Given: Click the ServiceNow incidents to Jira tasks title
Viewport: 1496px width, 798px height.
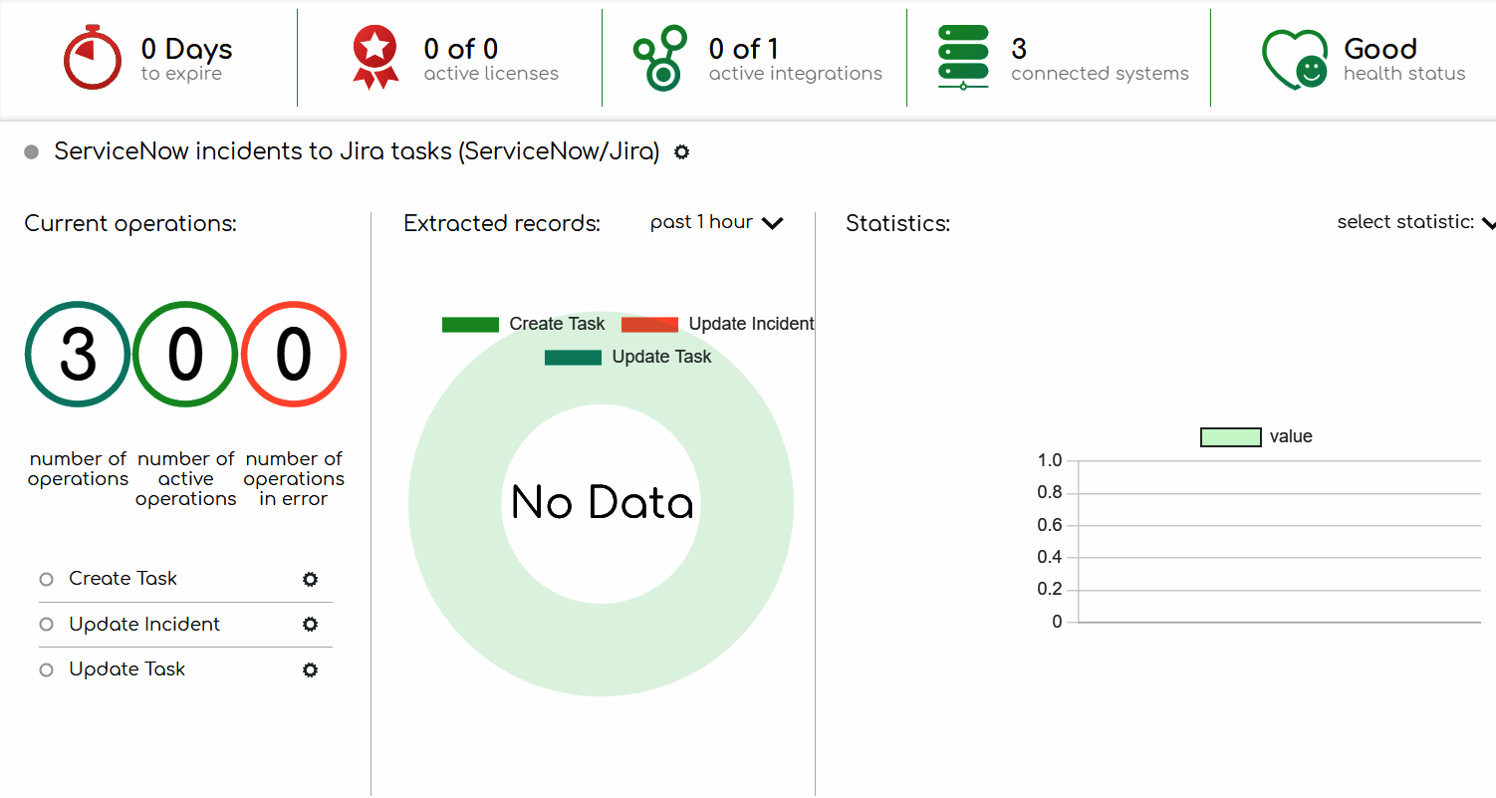Looking at the screenshot, I should pyautogui.click(x=357, y=151).
